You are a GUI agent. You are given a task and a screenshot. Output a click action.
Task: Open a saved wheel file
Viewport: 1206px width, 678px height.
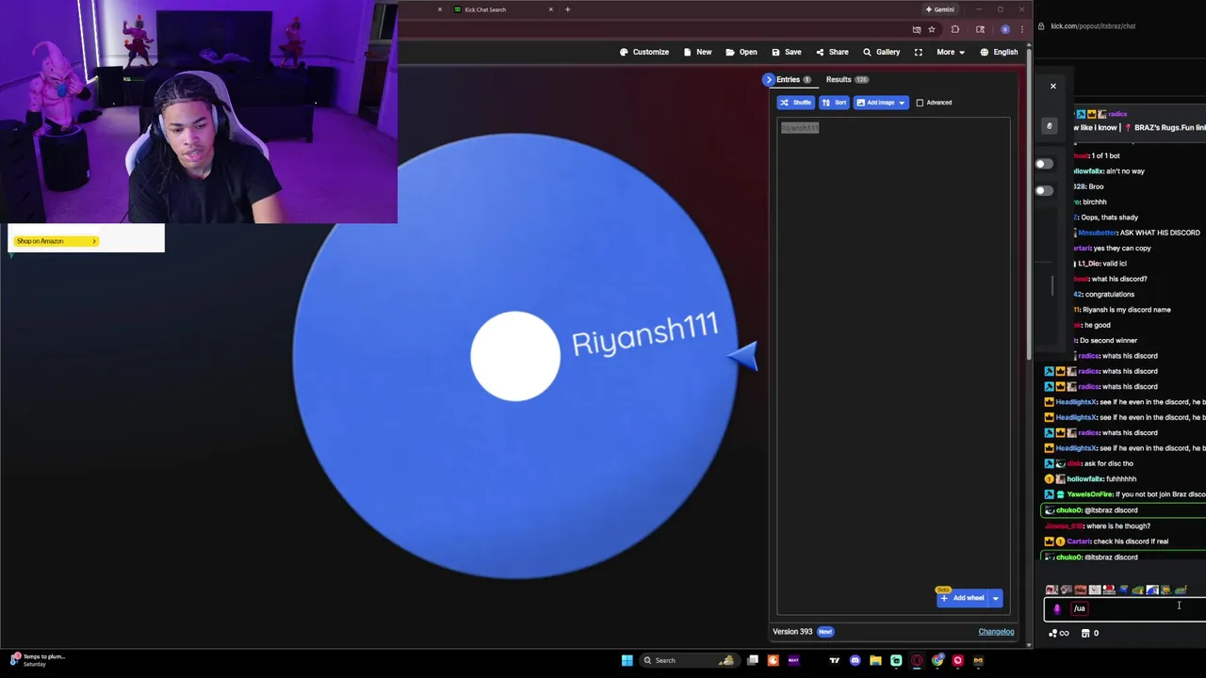pos(742,52)
